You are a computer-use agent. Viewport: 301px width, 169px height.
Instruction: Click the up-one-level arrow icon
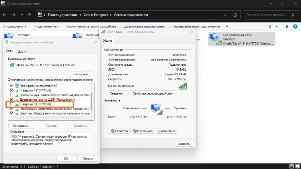(x=30, y=15)
